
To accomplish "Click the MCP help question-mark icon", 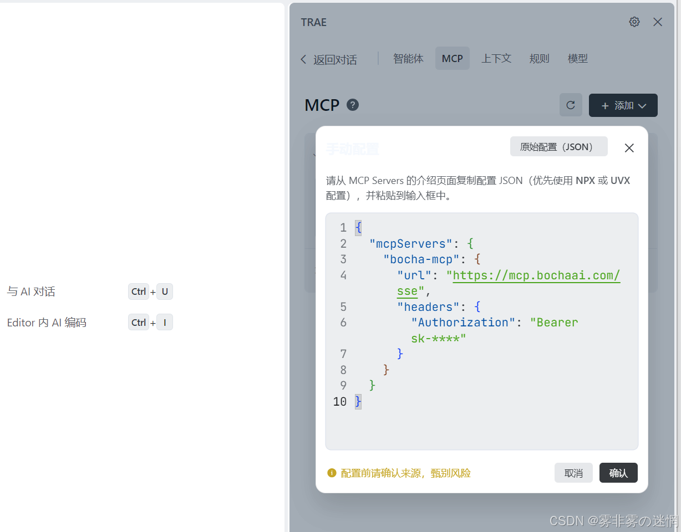I will [353, 105].
